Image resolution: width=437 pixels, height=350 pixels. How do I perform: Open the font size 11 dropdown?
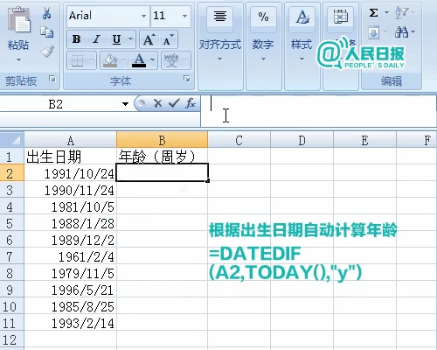(x=184, y=16)
